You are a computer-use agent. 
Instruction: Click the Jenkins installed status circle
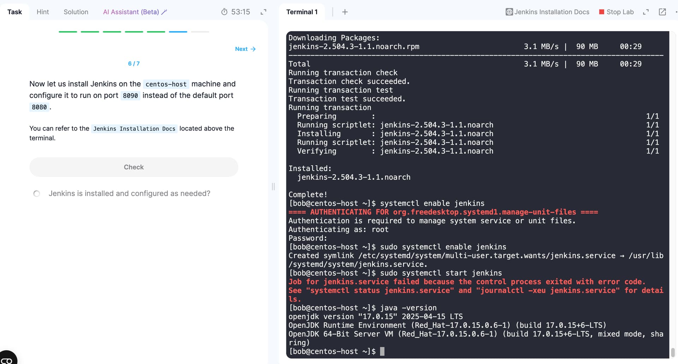click(x=37, y=194)
